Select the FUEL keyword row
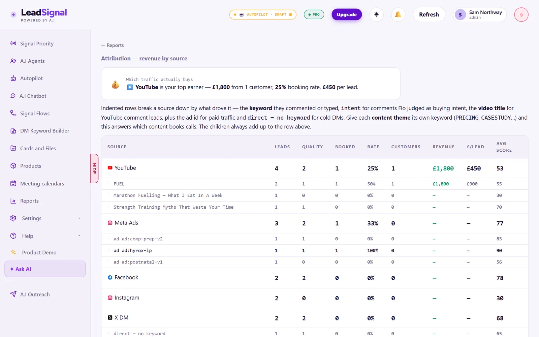This screenshot has width=539, height=337. [315, 184]
